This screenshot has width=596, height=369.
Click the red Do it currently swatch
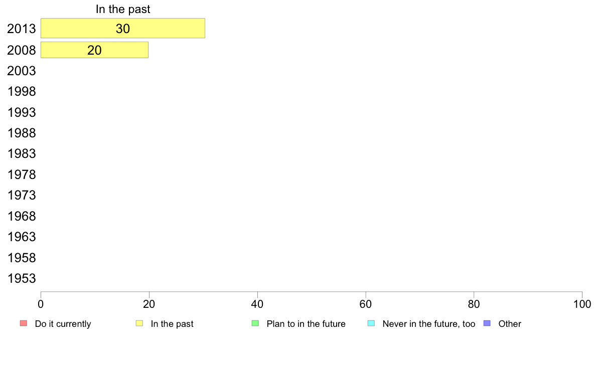(x=24, y=323)
